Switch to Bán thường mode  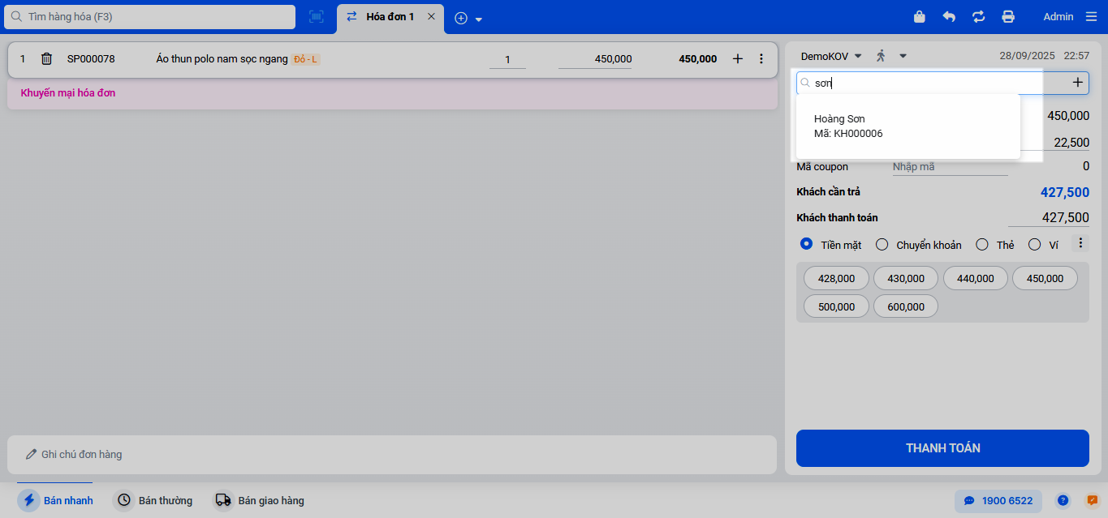(154, 500)
